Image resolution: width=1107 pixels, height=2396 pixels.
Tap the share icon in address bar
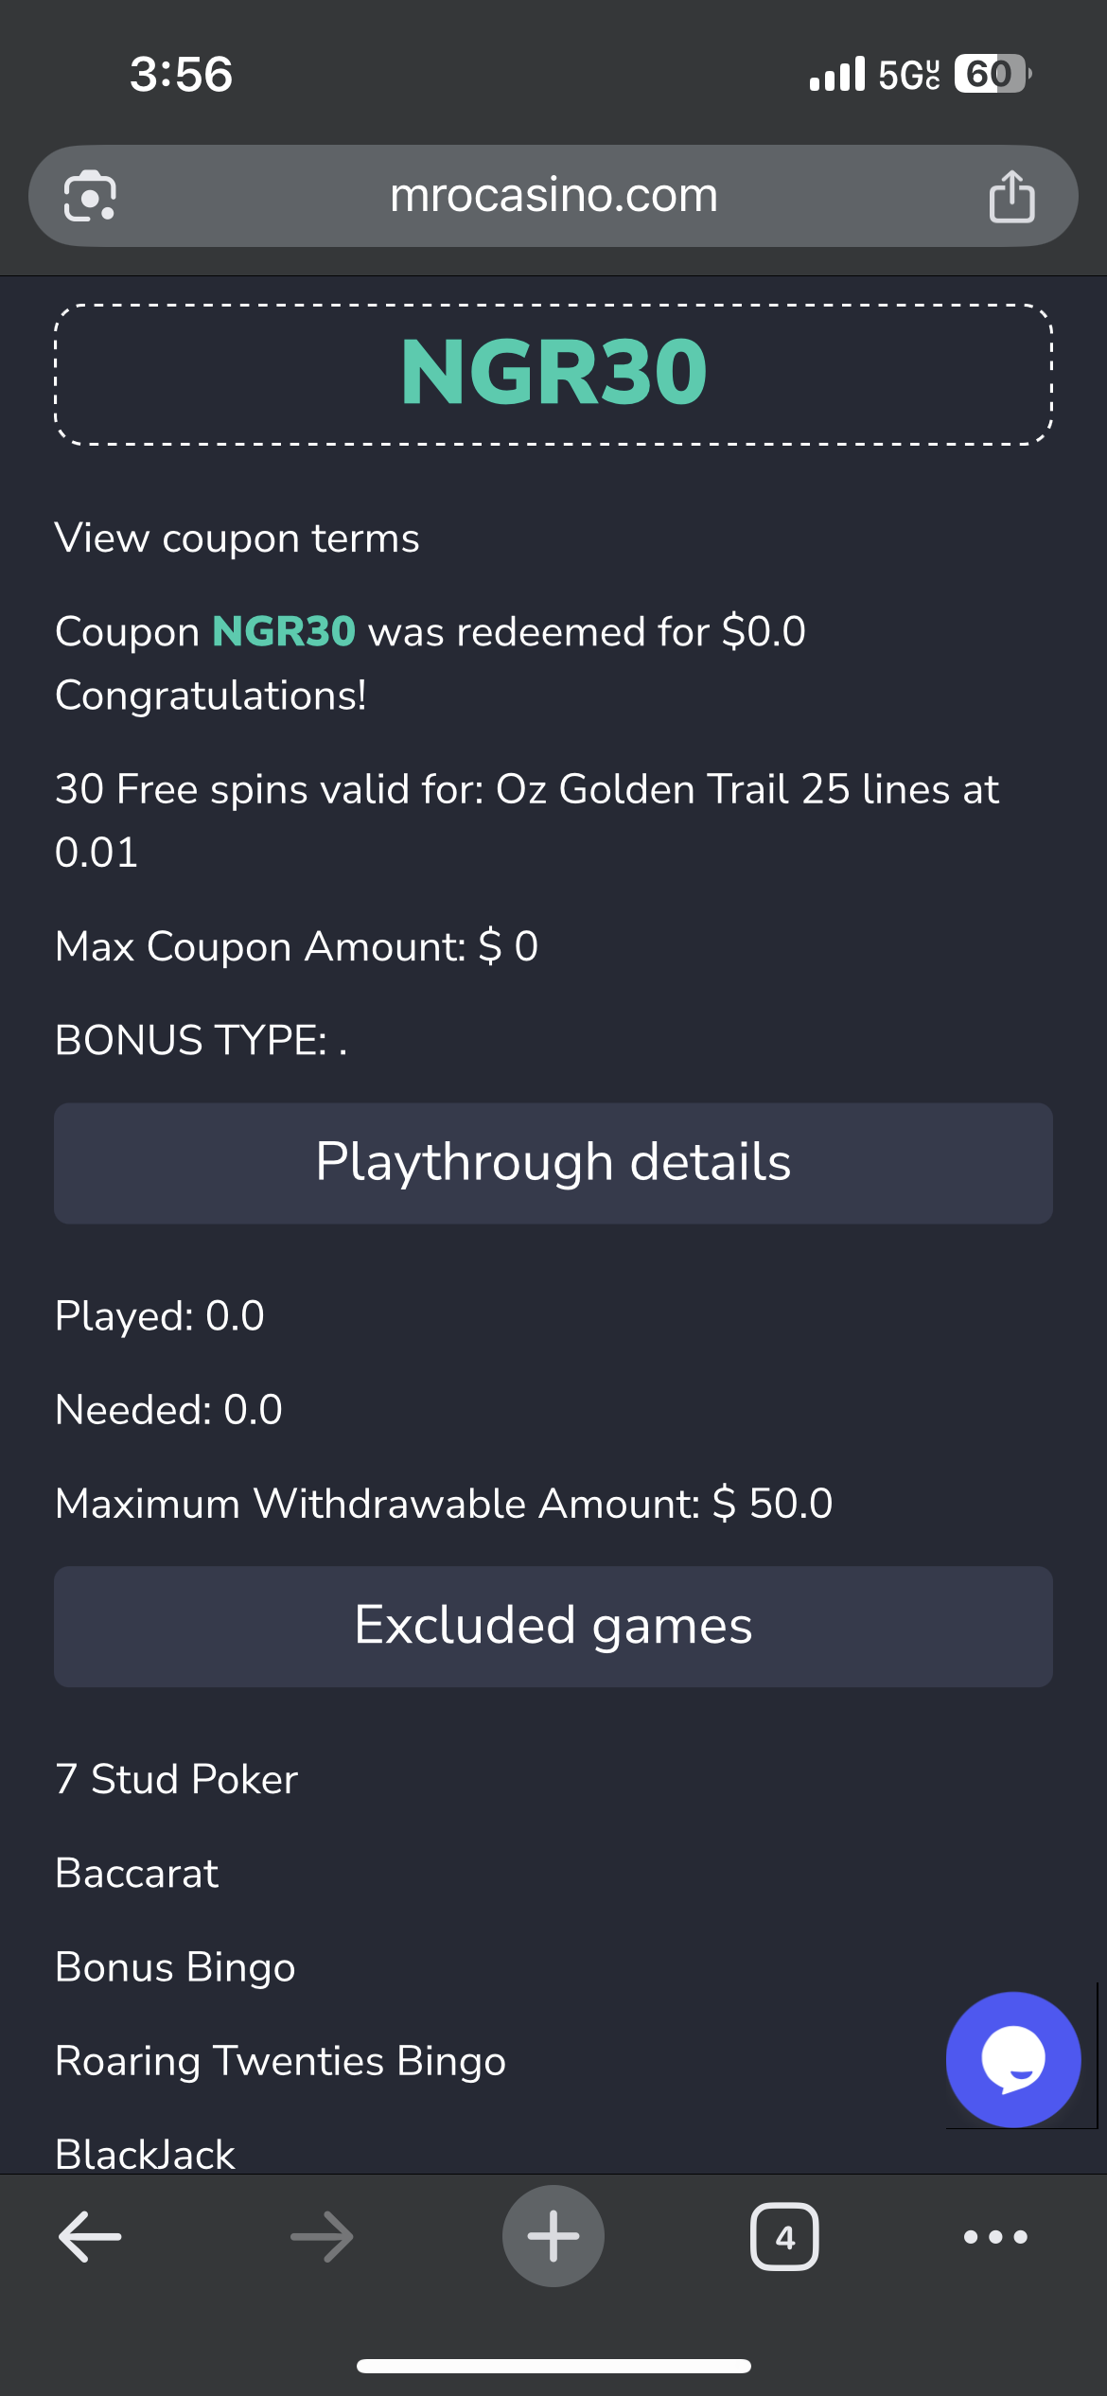coord(1011,196)
